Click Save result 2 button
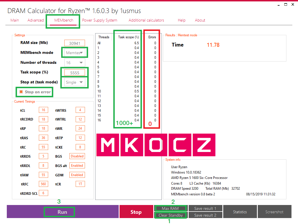This screenshot has height=224, width=298. pos(205,215)
